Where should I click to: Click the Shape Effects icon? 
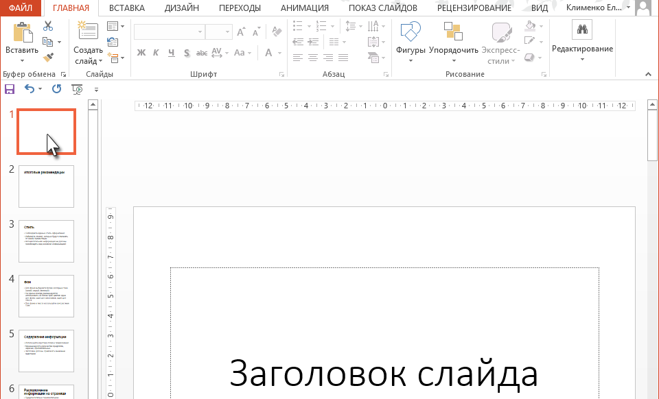[529, 57]
